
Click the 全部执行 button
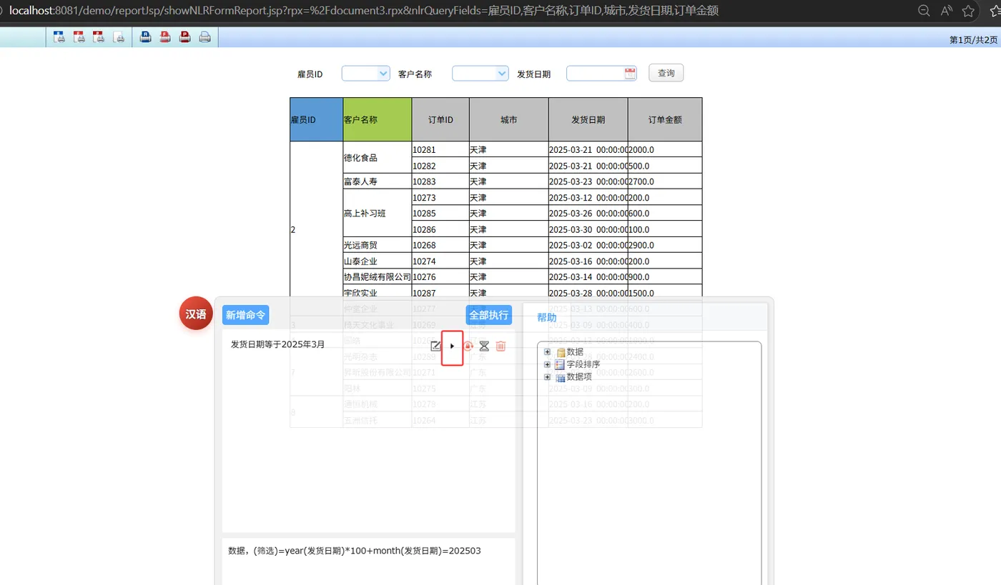[x=489, y=315]
